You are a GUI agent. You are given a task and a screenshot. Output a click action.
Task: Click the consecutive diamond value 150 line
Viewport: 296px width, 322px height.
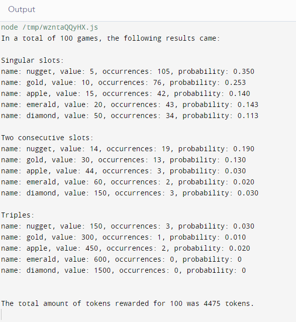[x=130, y=193]
